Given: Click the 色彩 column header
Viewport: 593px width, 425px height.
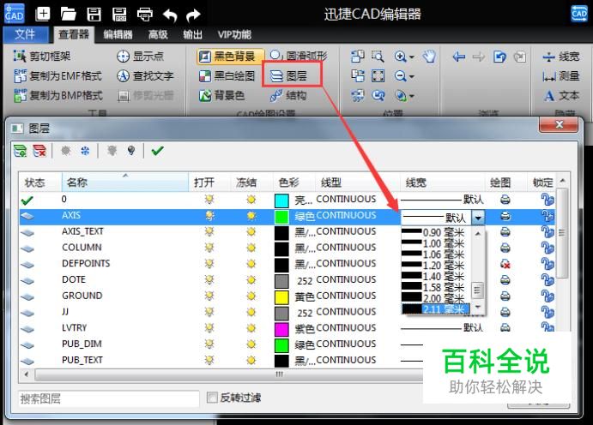Looking at the screenshot, I should (293, 183).
